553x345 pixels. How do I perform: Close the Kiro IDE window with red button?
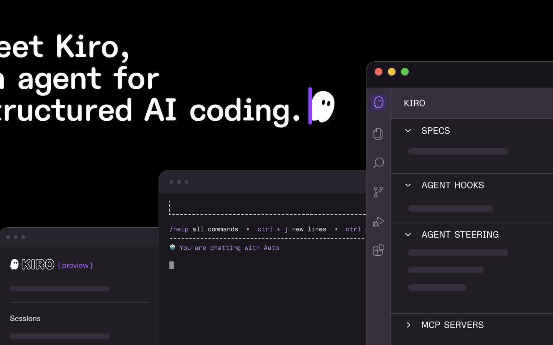pyautogui.click(x=378, y=72)
